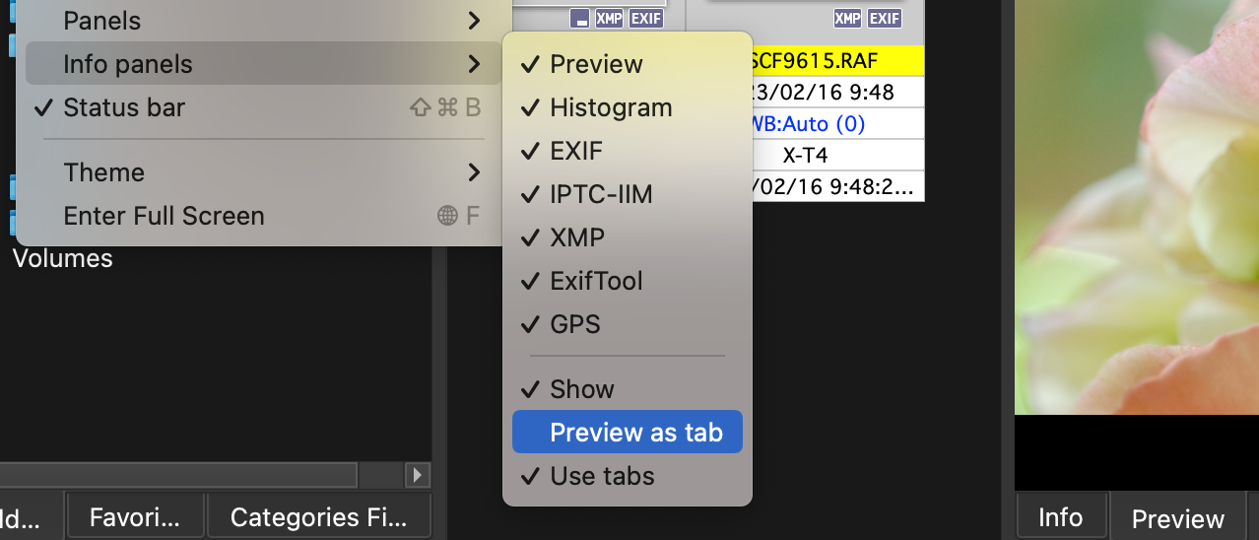Uncheck the Histogram info panel

[x=611, y=107]
